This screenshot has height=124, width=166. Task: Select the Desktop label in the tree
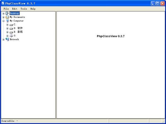tap(14, 13)
